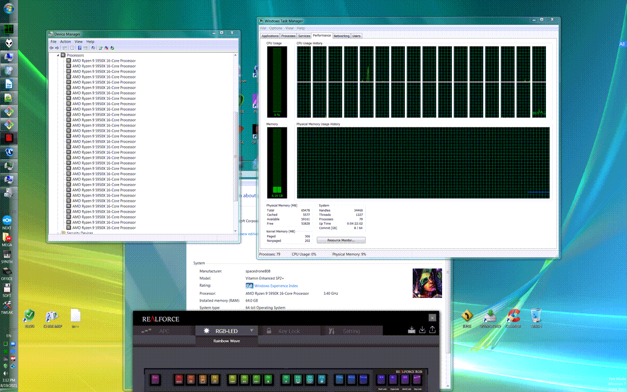Open the Windows Start orb
627x392 pixels.
(x=8, y=9)
